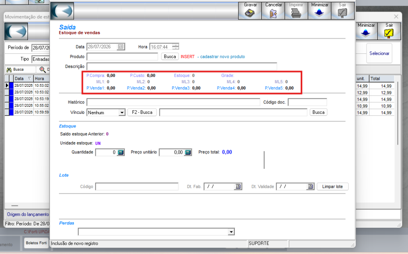Click the magnifier zoom icon beside Busca
Viewport: 408px width, 254px height.
[x=42, y=69]
